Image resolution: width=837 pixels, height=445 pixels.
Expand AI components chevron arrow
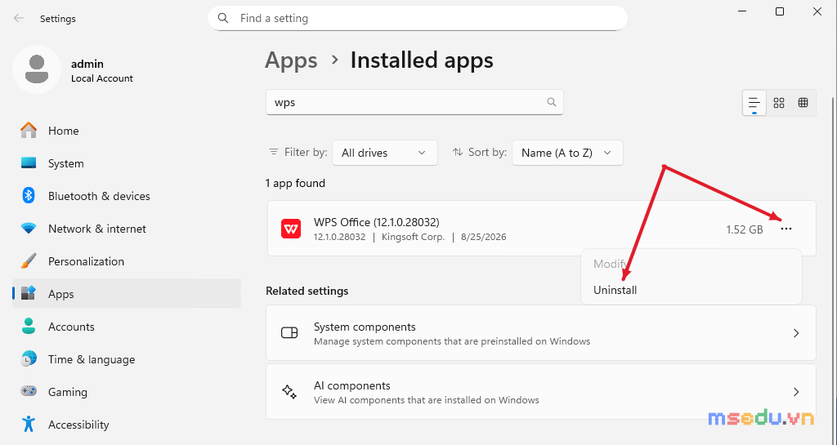coord(796,392)
